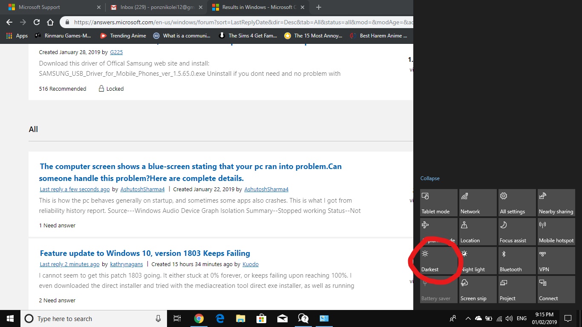Open File Explorer from the taskbar
This screenshot has height=327, width=582.
[x=241, y=318]
